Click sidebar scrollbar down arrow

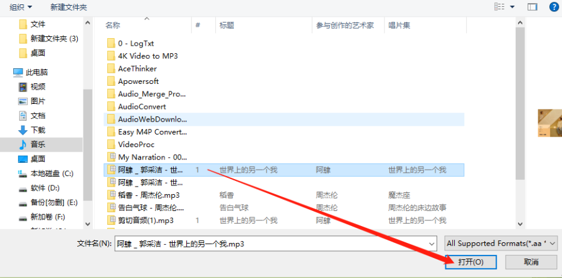click(88, 224)
